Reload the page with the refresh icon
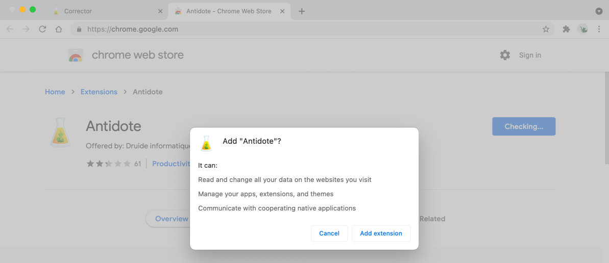Screen dimensions: 609x263 click(42, 30)
